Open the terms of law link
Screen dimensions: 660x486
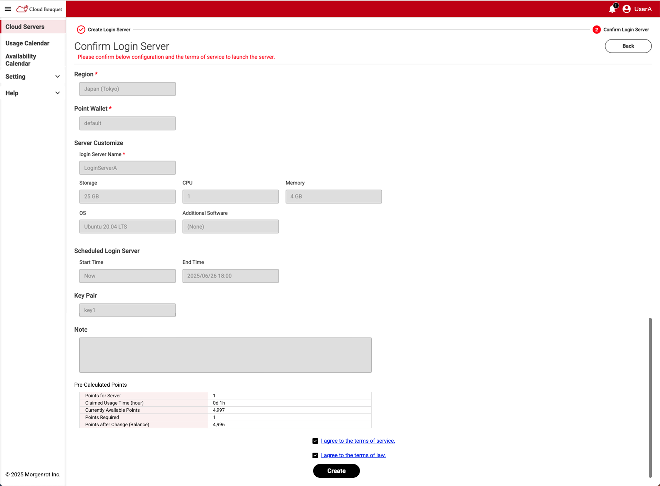[x=353, y=455]
